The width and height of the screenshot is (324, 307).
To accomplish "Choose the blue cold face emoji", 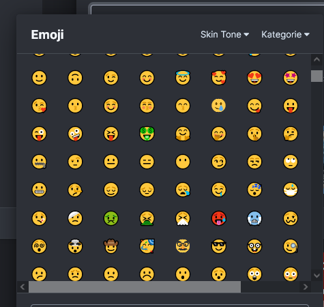I will pyautogui.click(x=254, y=218).
